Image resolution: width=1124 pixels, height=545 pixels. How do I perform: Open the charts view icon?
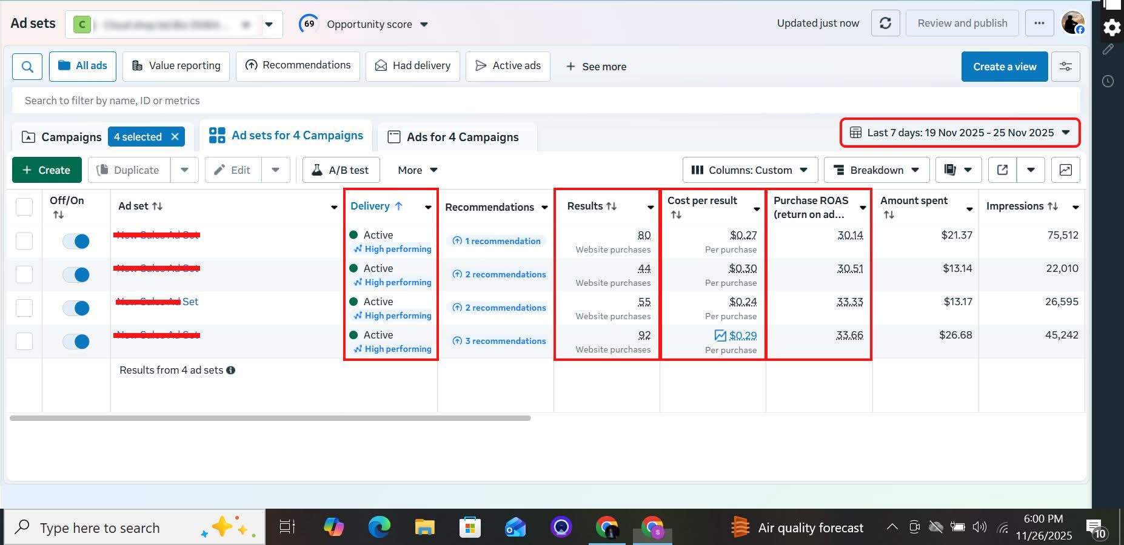tap(1065, 170)
